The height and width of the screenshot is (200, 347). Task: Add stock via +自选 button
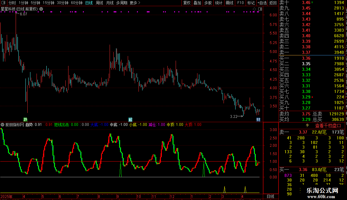[x=262, y=3]
